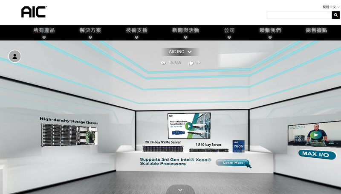Viewport: 341px width, 194px height.
Task: Open the 新聞與活動 menu
Action: click(185, 30)
